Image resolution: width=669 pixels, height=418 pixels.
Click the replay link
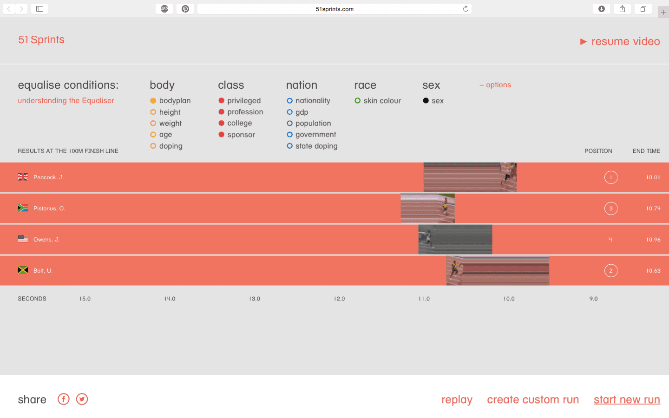click(457, 399)
